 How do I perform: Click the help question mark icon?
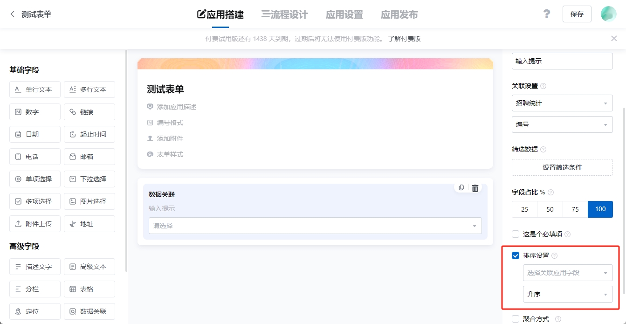[x=547, y=14]
